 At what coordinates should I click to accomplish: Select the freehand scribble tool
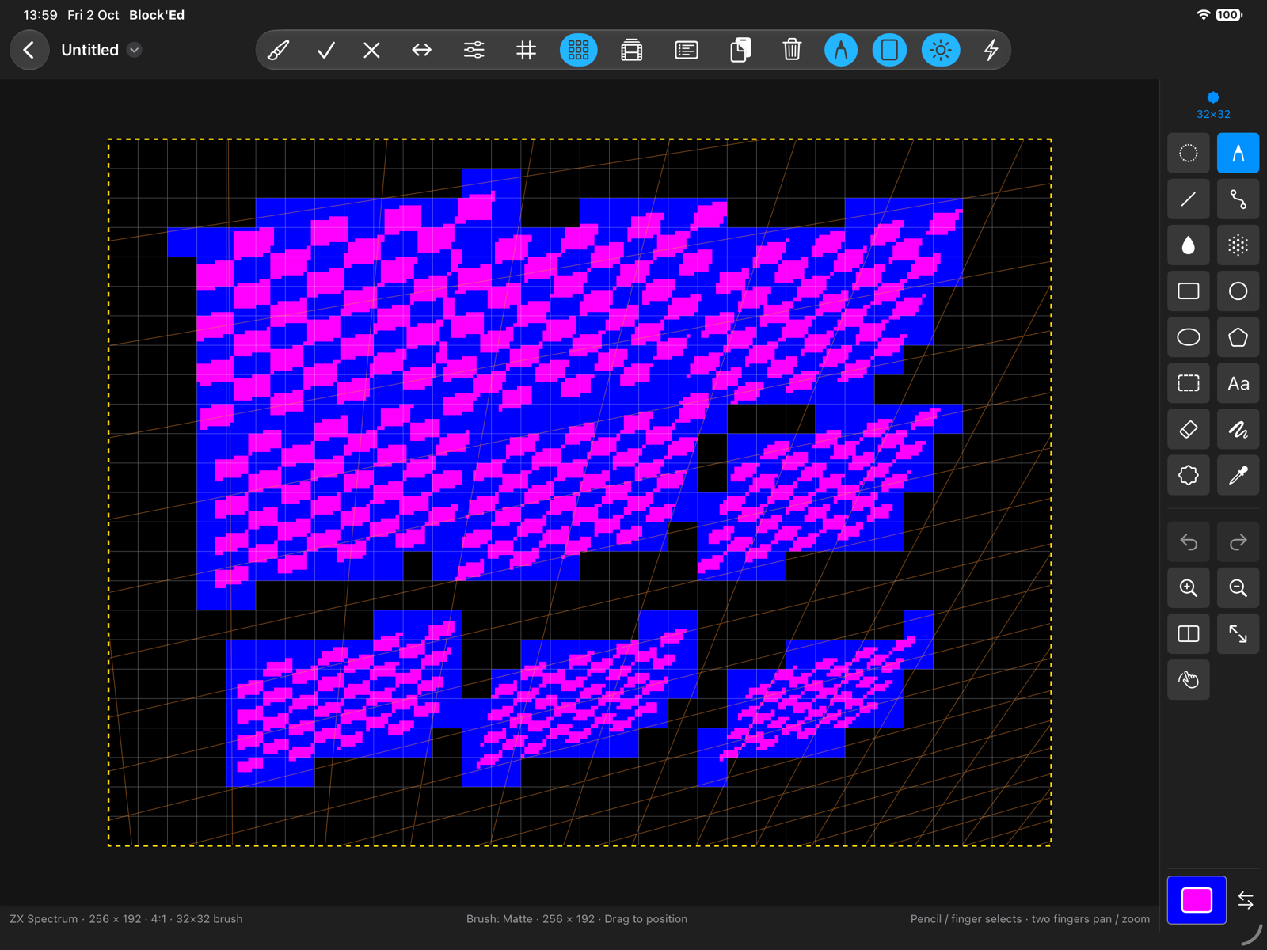[1238, 429]
